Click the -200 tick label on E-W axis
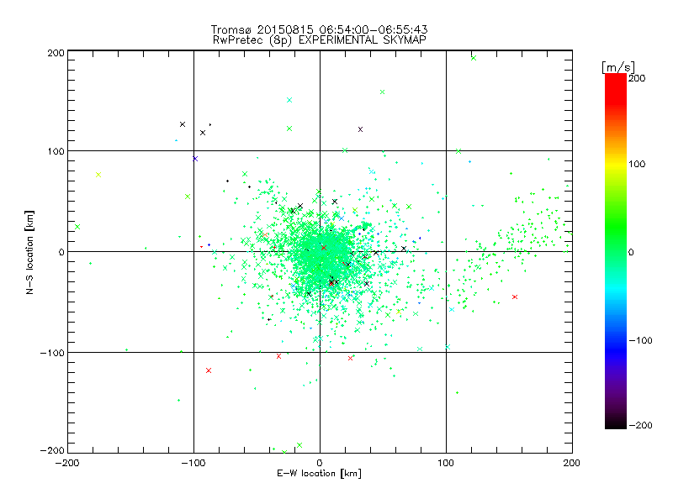673x504 pixels. [67, 463]
